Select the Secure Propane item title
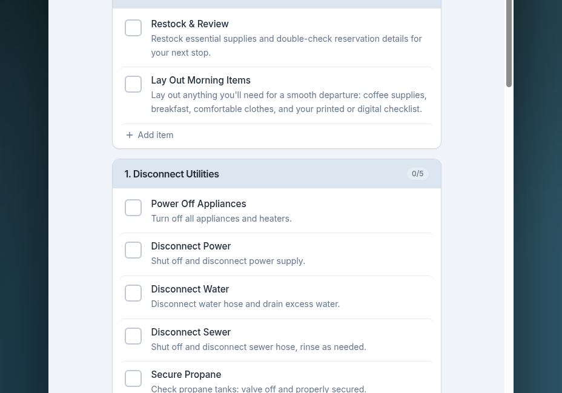The width and height of the screenshot is (562, 393). [186, 375]
